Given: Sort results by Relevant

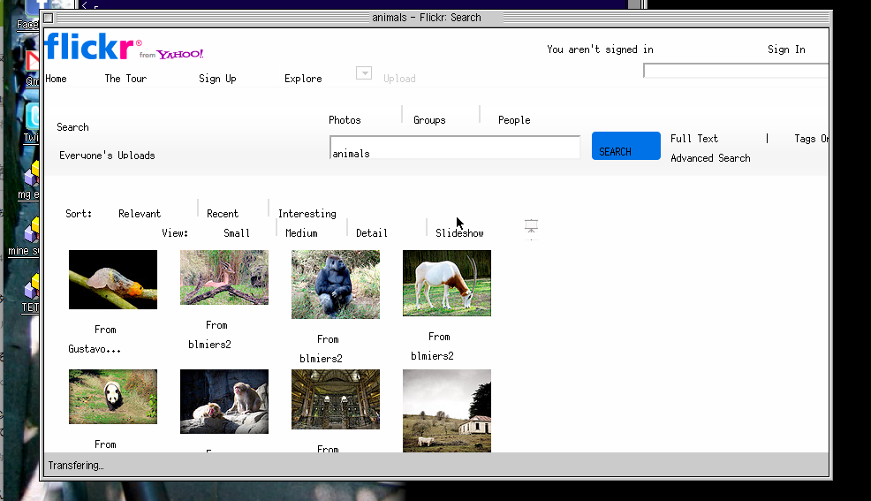Looking at the screenshot, I should pyautogui.click(x=139, y=213).
